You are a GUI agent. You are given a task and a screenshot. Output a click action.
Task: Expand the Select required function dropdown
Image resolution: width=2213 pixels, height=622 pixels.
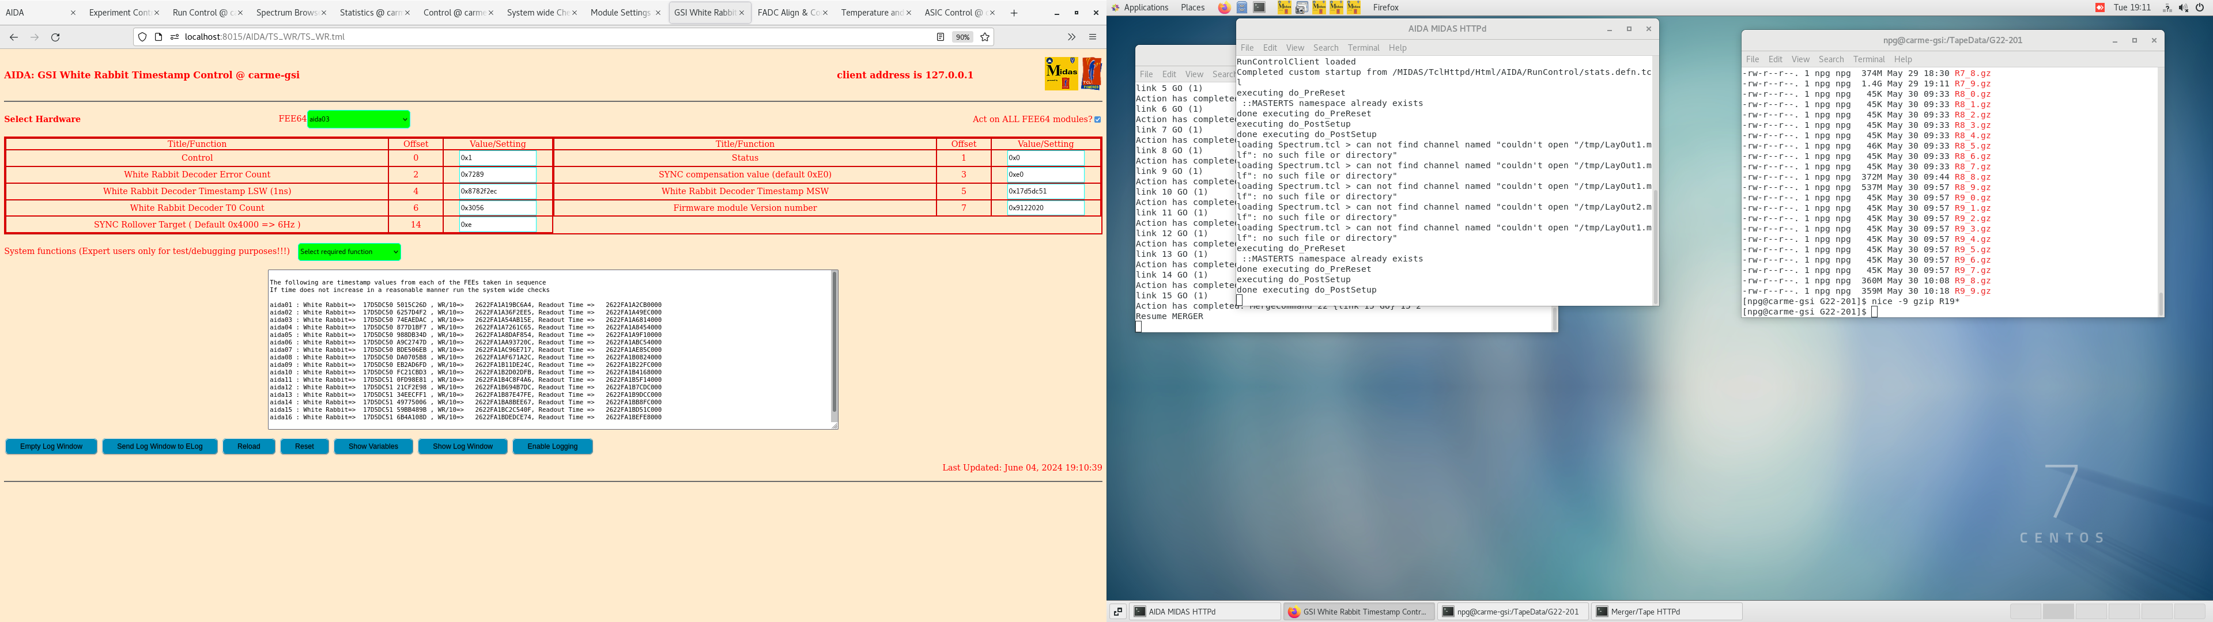349,252
